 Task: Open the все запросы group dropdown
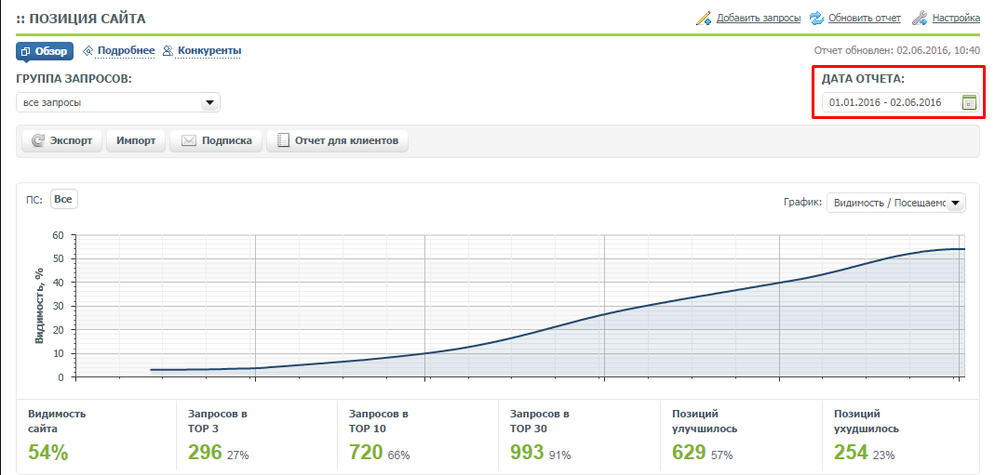pyautogui.click(x=118, y=102)
